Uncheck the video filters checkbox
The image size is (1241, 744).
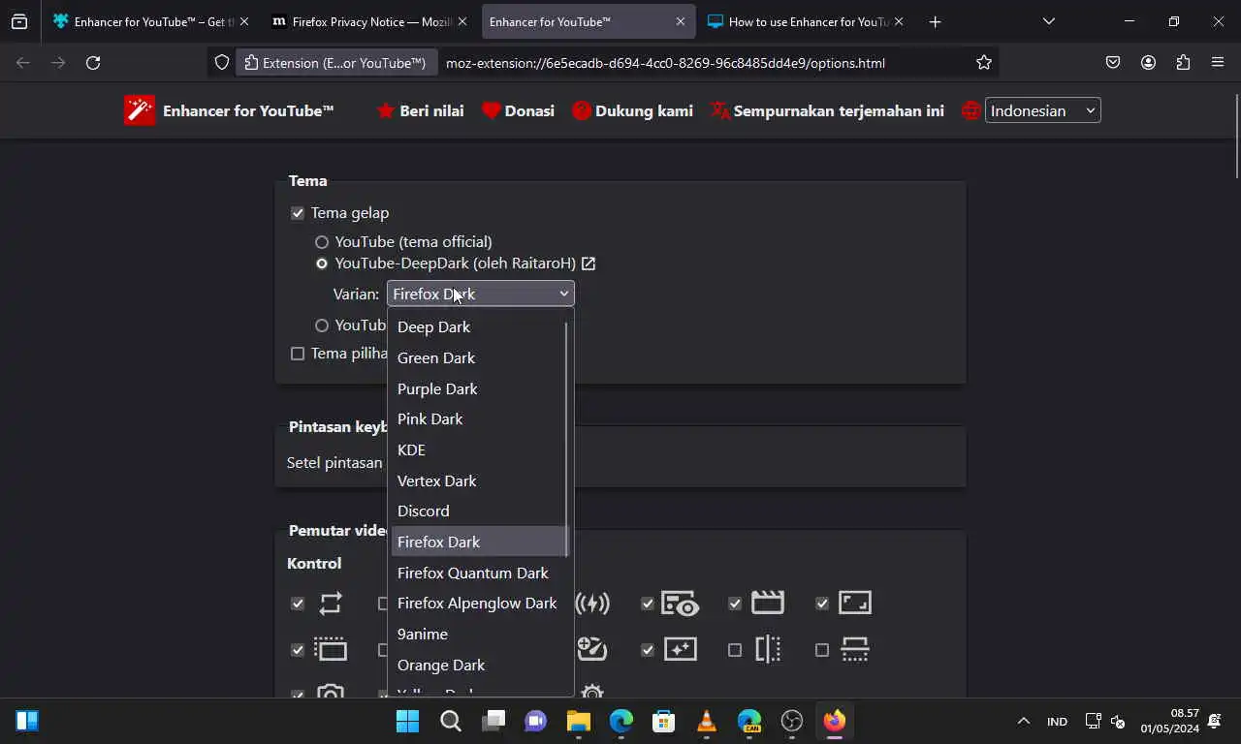pos(648,650)
